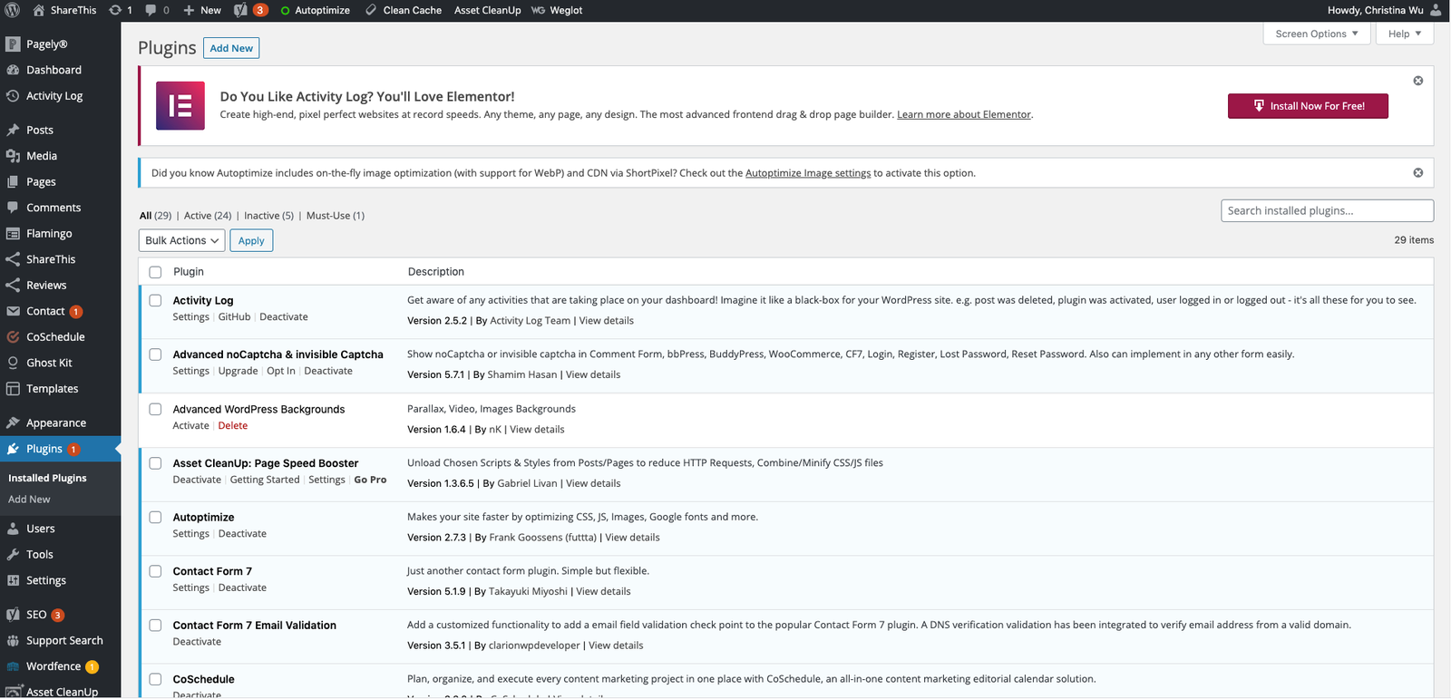Select the CoSchedule plugin checkbox

point(155,679)
